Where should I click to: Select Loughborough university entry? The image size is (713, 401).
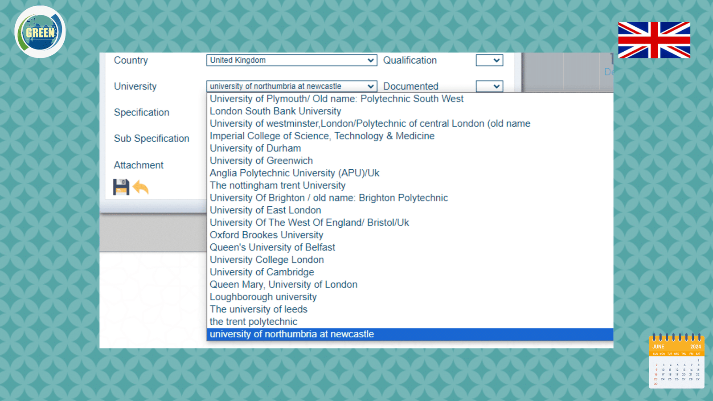pos(263,297)
